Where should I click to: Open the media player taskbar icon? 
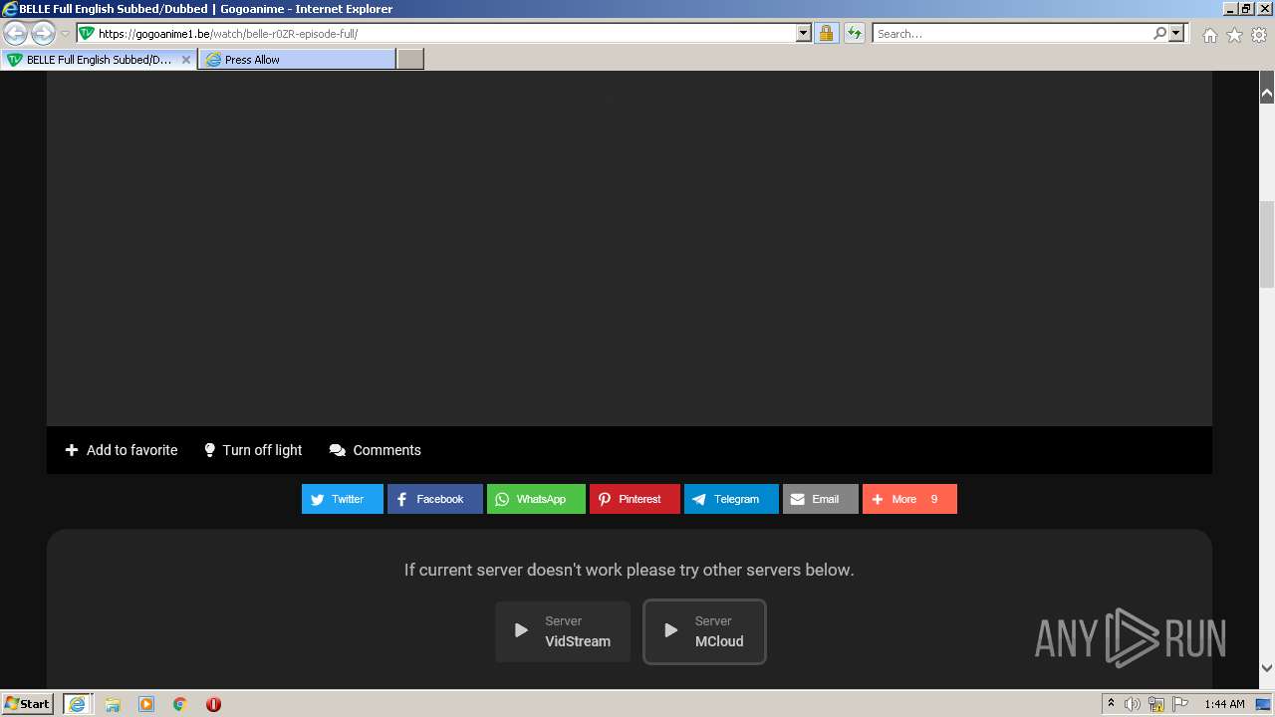click(146, 704)
